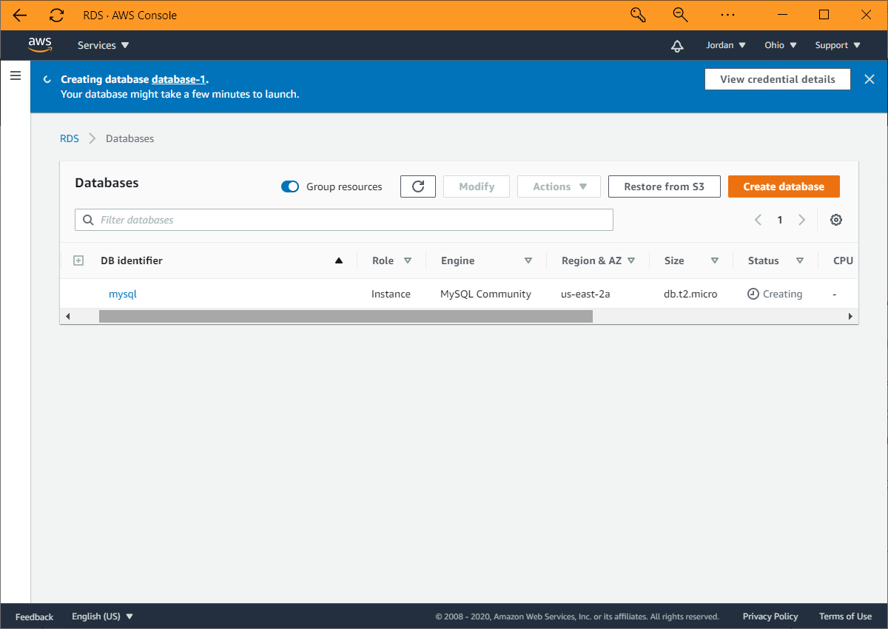Open the database-1 link in banner
The height and width of the screenshot is (629, 888).
point(178,79)
